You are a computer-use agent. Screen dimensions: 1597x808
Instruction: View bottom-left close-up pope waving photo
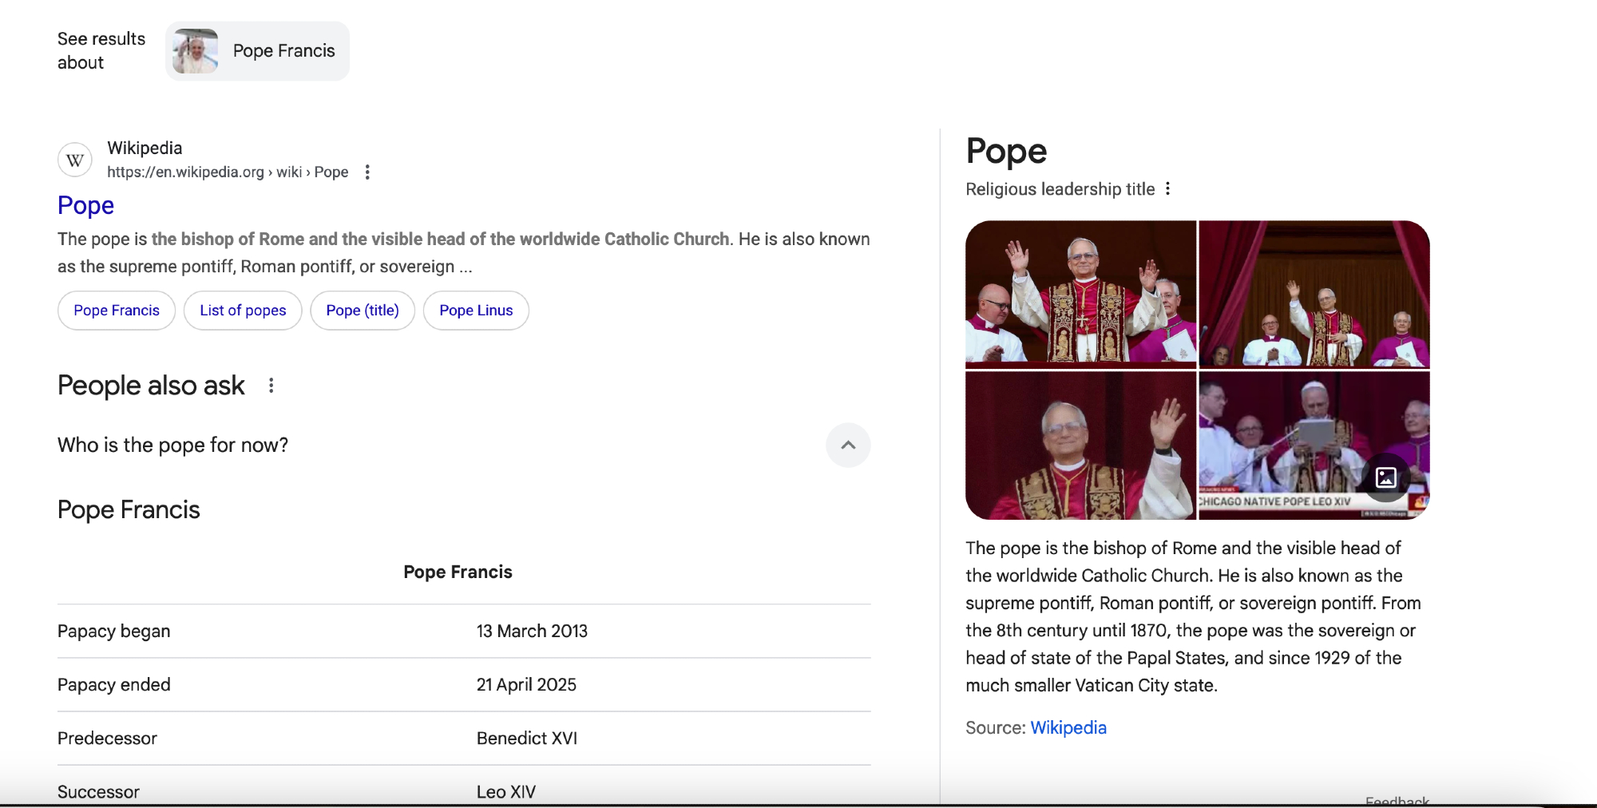click(x=1080, y=446)
